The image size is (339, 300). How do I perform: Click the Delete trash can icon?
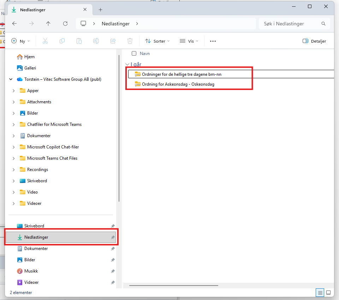(130, 41)
